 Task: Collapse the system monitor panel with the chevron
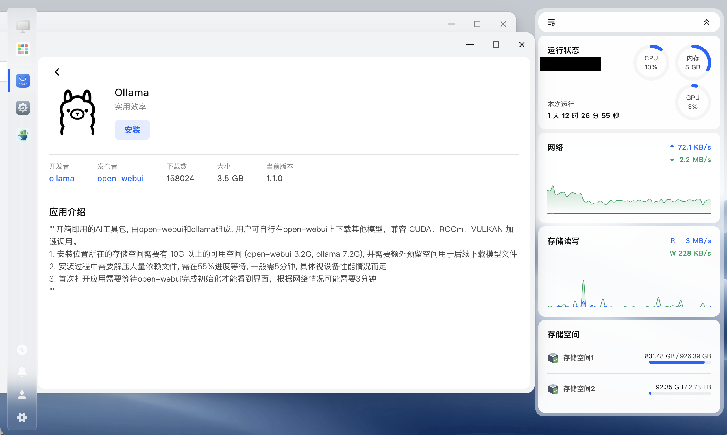click(707, 22)
